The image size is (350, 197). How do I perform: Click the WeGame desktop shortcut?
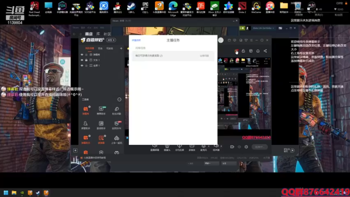point(256,7)
